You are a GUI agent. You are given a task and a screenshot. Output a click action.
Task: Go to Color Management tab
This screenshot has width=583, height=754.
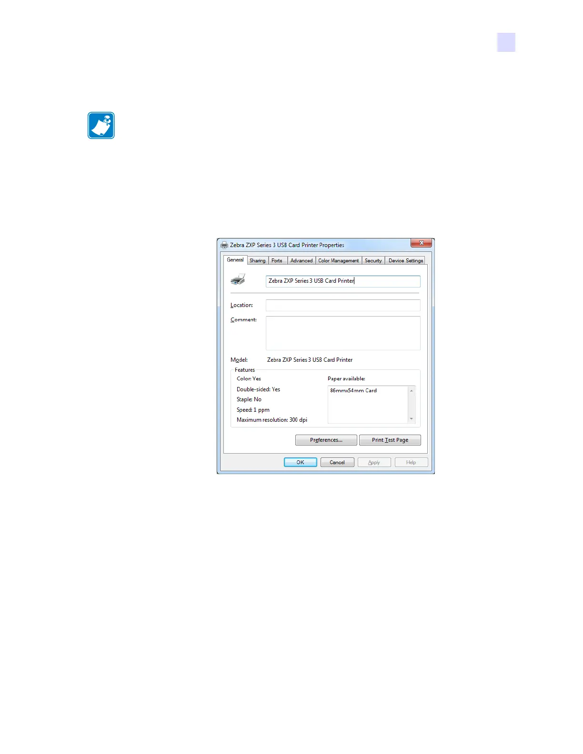pyautogui.click(x=339, y=261)
